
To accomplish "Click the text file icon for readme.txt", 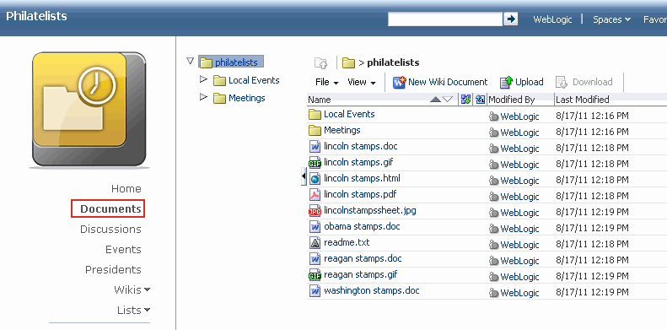I will coord(315,243).
